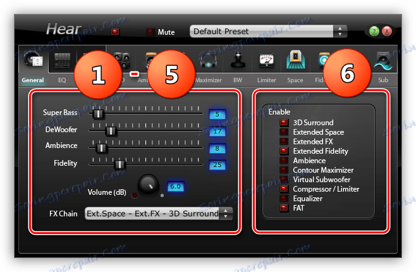Enable the 3D Surround effect
Screen dimensions: 416x272
pyautogui.click(x=284, y=123)
